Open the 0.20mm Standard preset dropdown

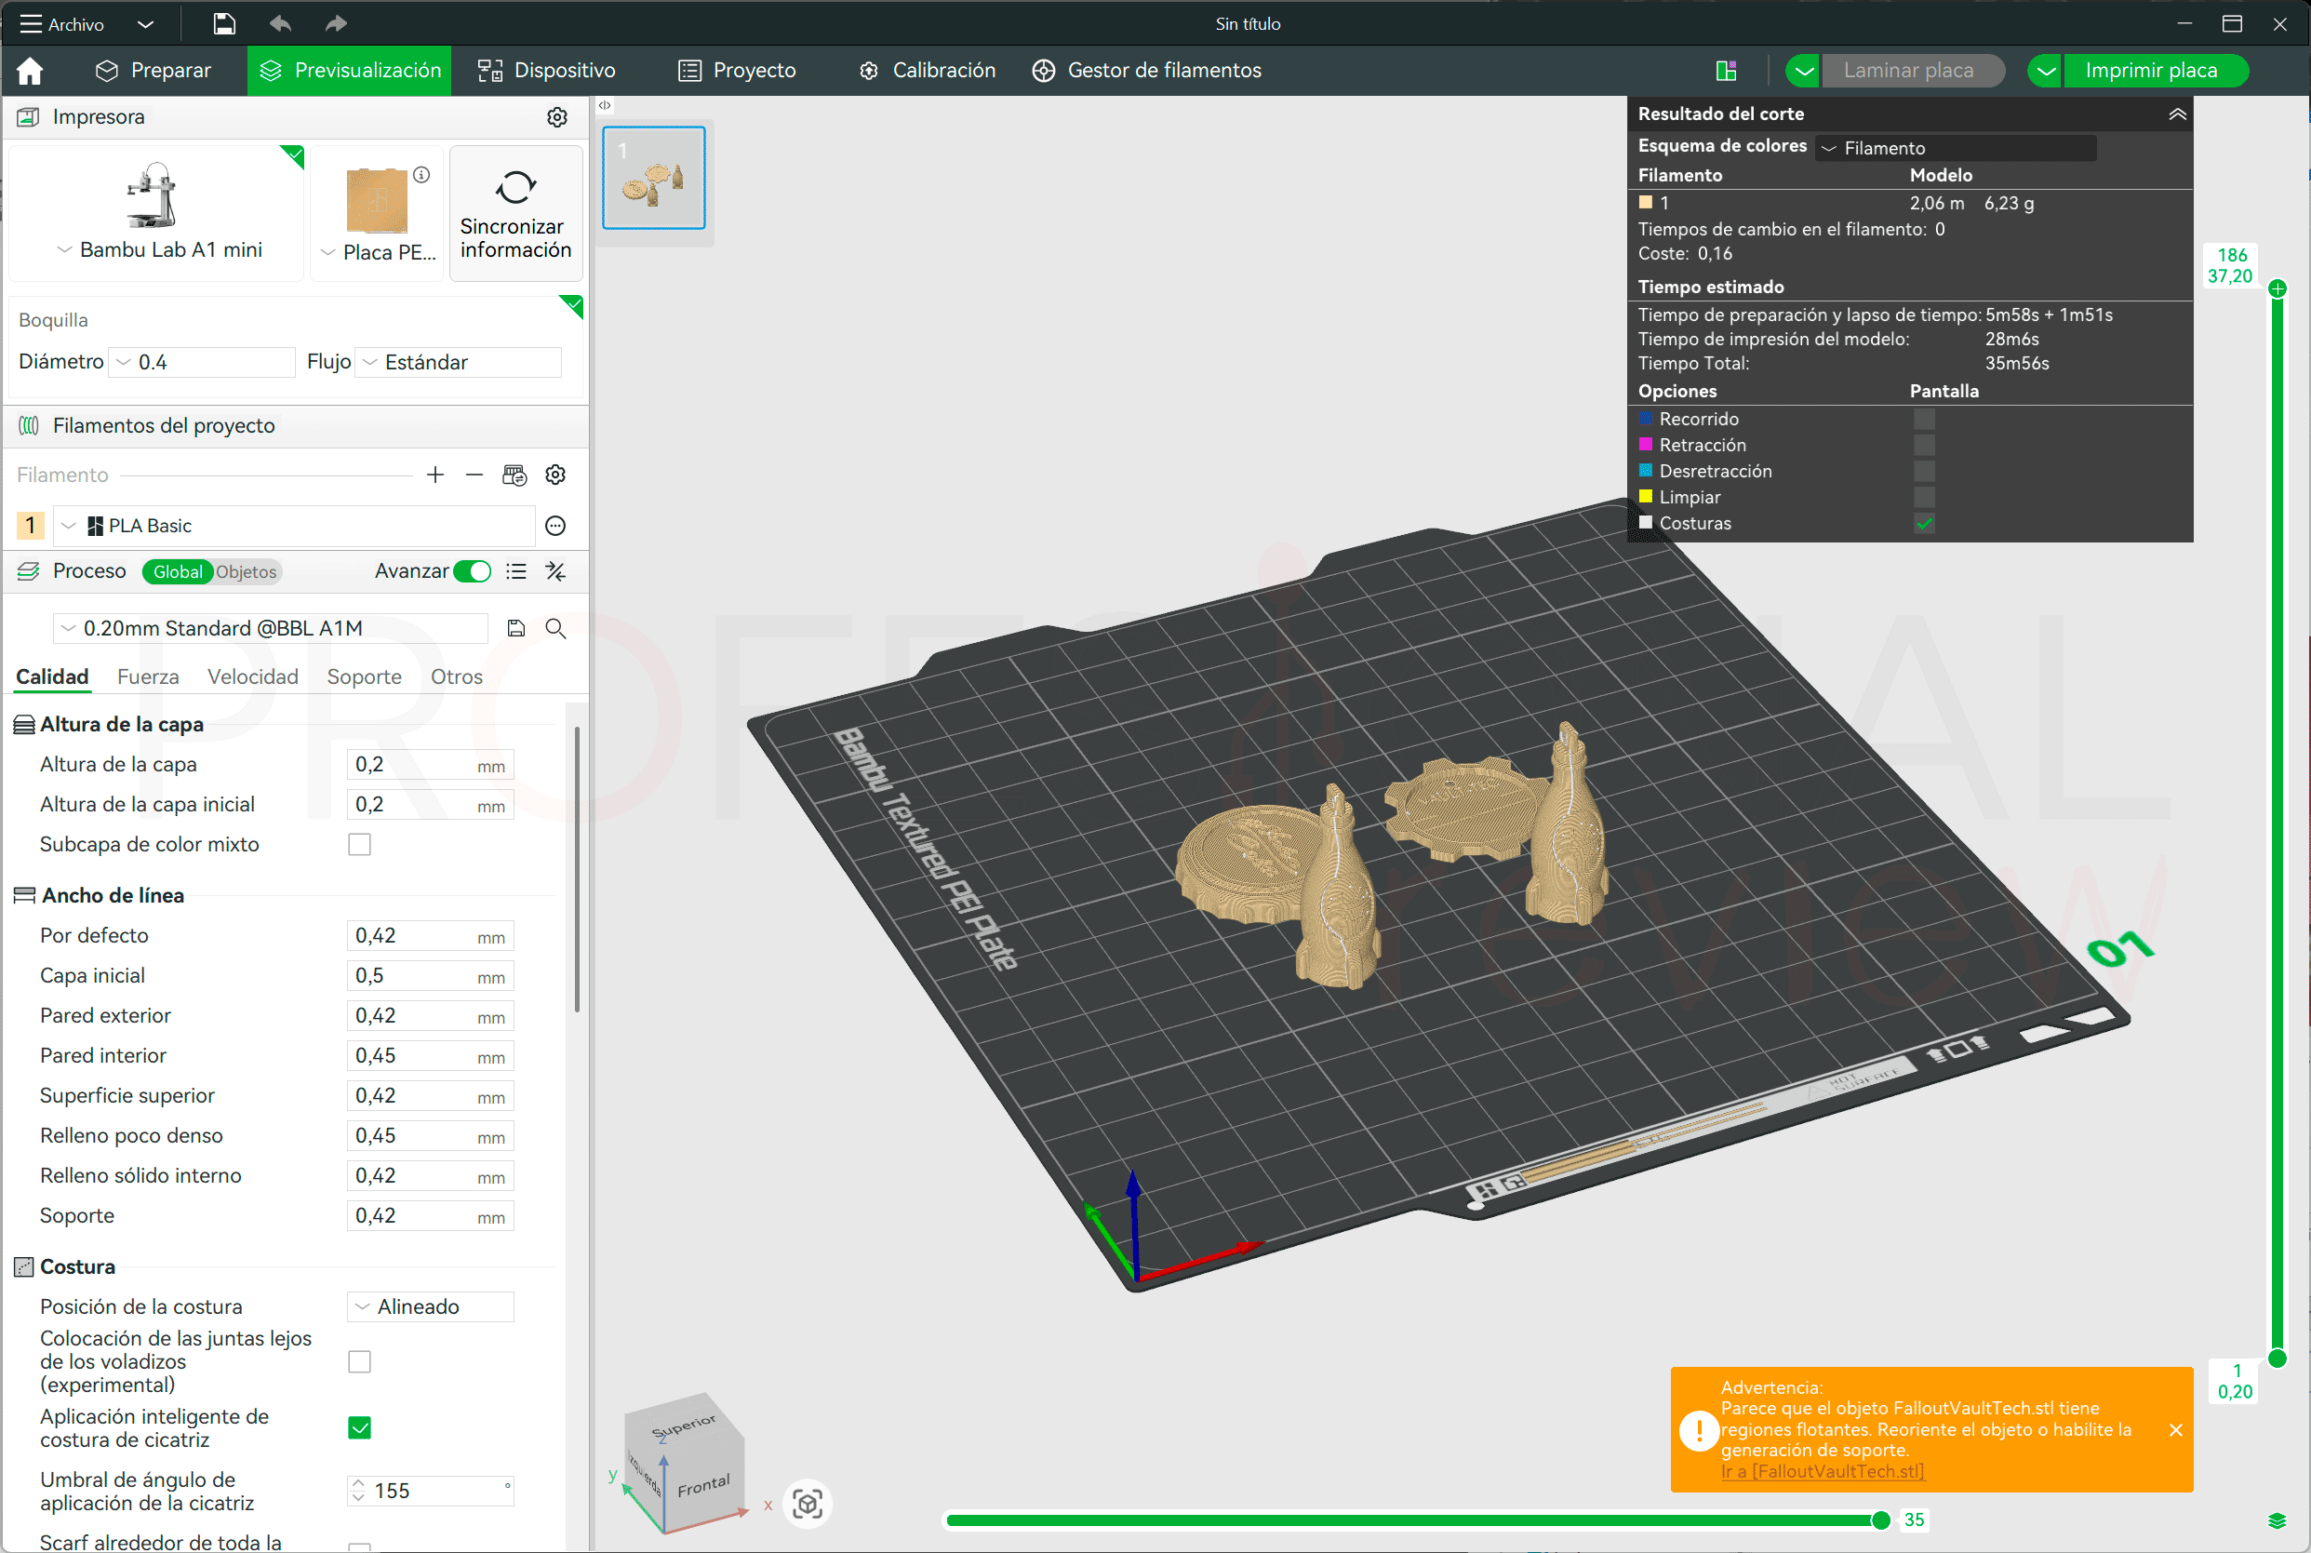[271, 628]
